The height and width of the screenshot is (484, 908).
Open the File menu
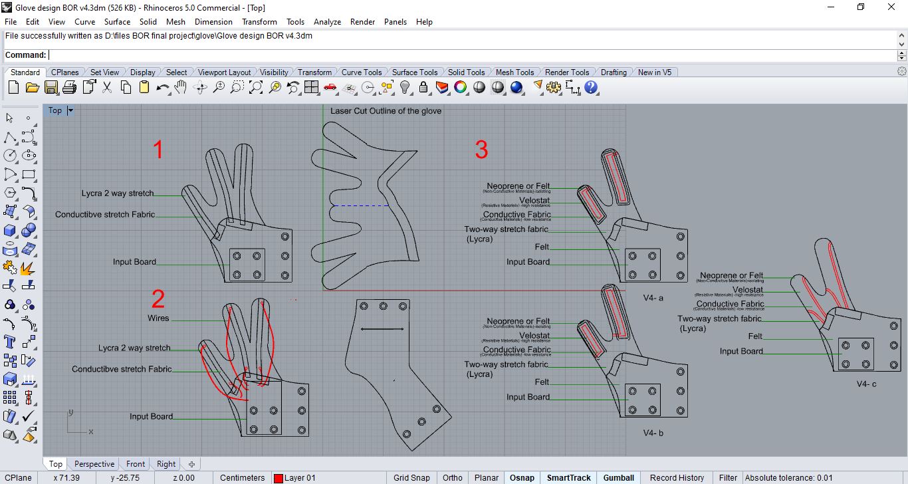(11, 22)
